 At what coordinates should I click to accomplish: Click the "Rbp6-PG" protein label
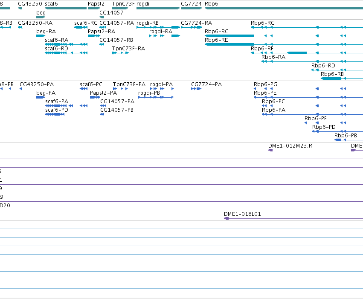pyautogui.click(x=266, y=84)
